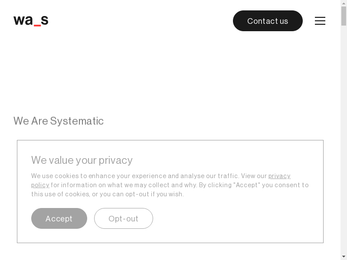Click the wa_s logo
Image resolution: width=347 pixels, height=260 pixels.
click(x=31, y=21)
